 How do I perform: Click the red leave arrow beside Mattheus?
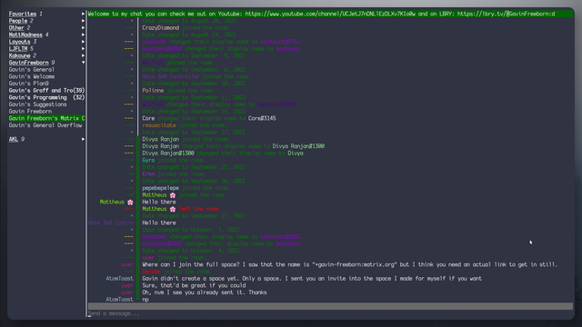pos(129,209)
